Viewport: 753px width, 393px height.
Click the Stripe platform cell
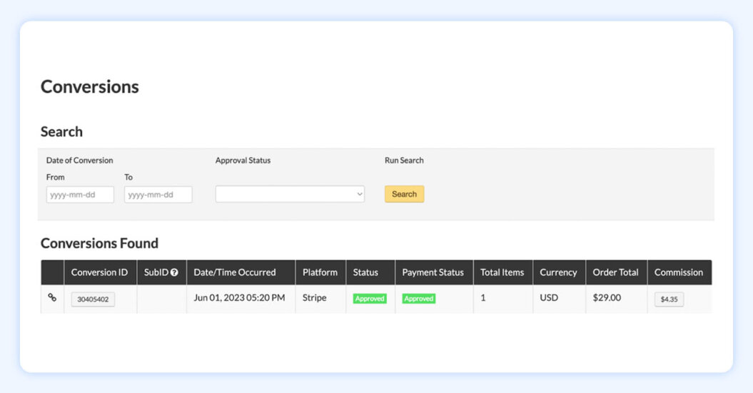pos(314,298)
